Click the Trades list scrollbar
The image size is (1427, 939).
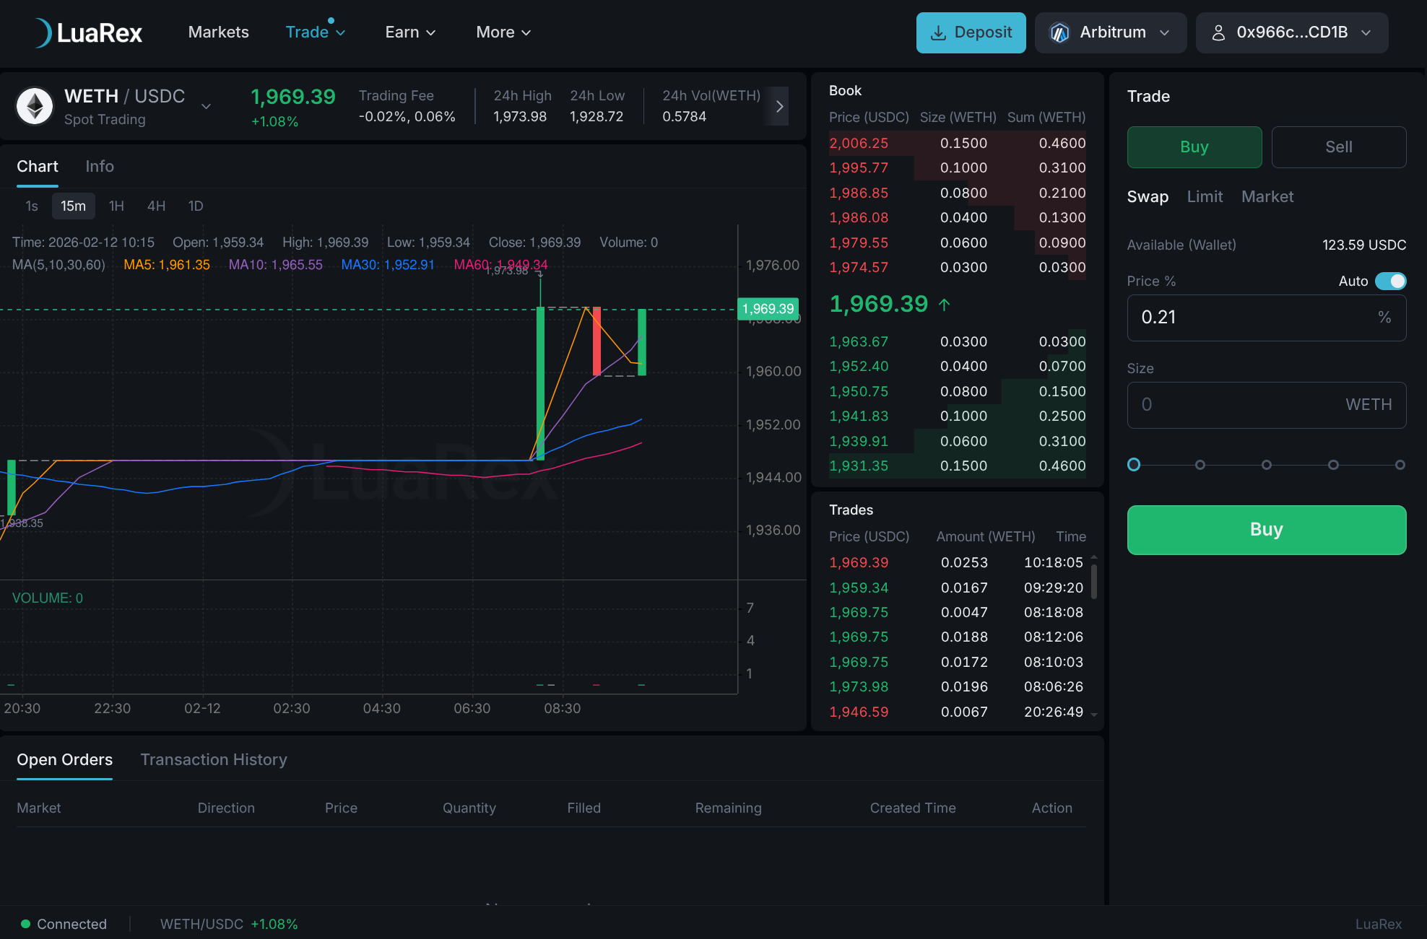pyautogui.click(x=1094, y=582)
